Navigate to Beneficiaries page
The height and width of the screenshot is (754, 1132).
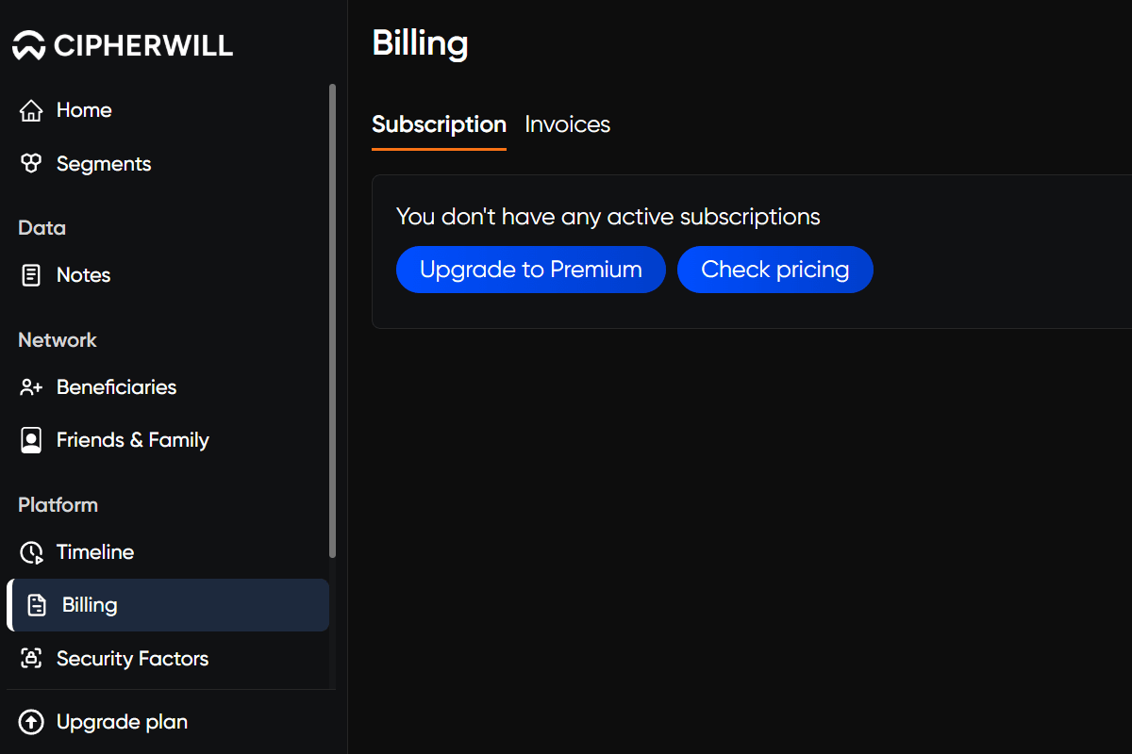tap(168, 387)
